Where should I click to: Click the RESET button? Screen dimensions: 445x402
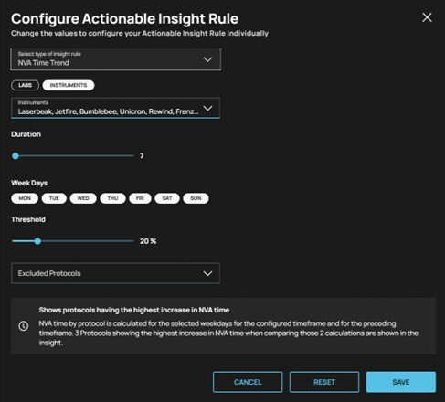pyautogui.click(x=324, y=382)
